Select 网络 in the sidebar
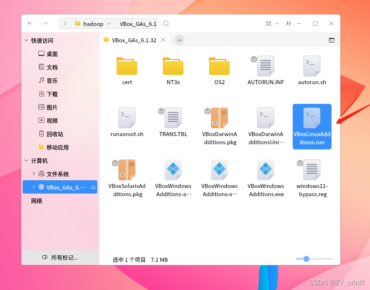 [37, 201]
